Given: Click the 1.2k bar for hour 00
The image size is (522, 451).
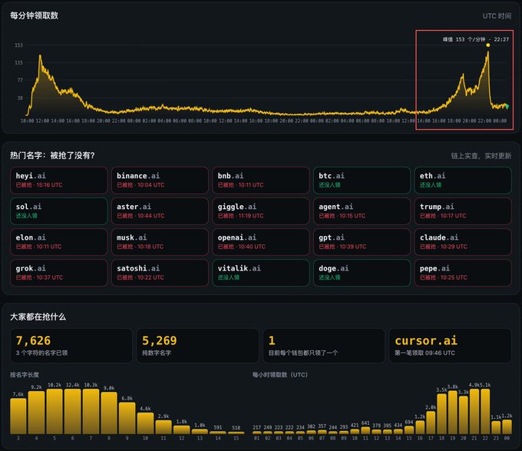Looking at the screenshot, I should [x=507, y=427].
